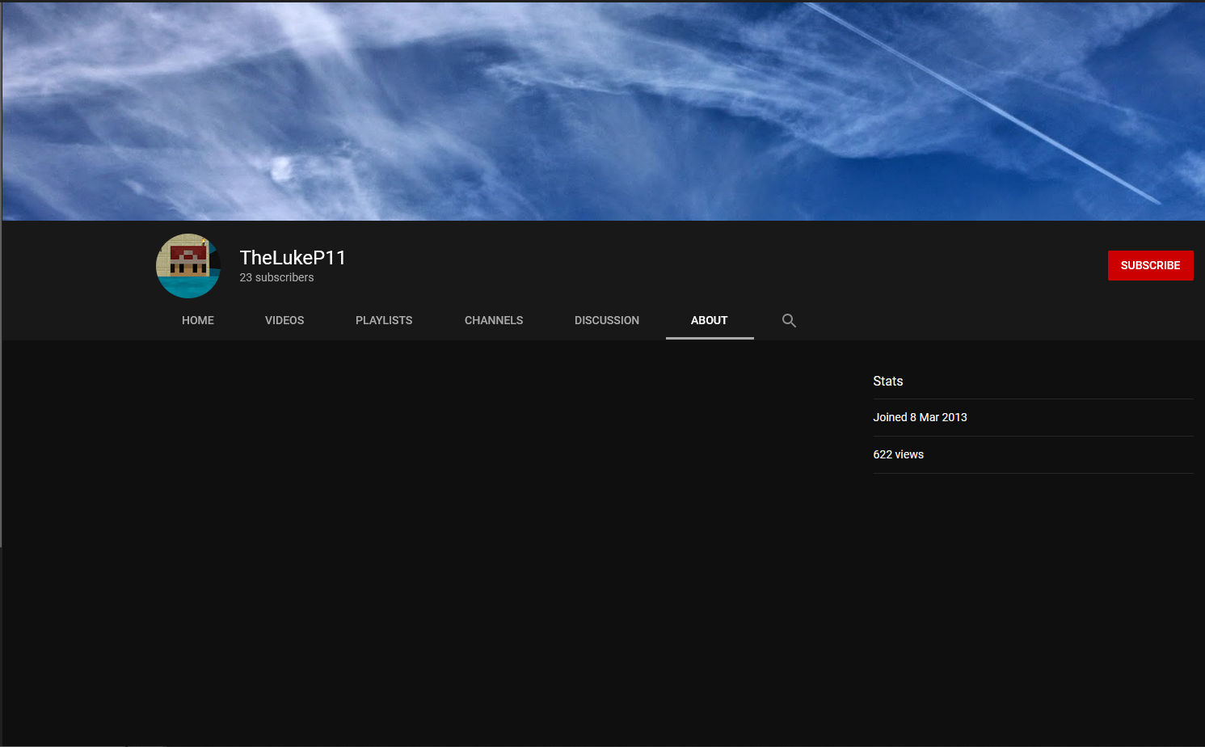Switch to the Playlists tab
The width and height of the screenshot is (1205, 747).
[384, 320]
